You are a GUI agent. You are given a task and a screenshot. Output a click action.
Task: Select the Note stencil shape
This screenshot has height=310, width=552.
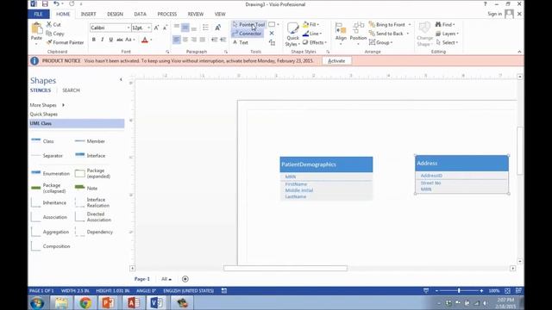pos(86,188)
